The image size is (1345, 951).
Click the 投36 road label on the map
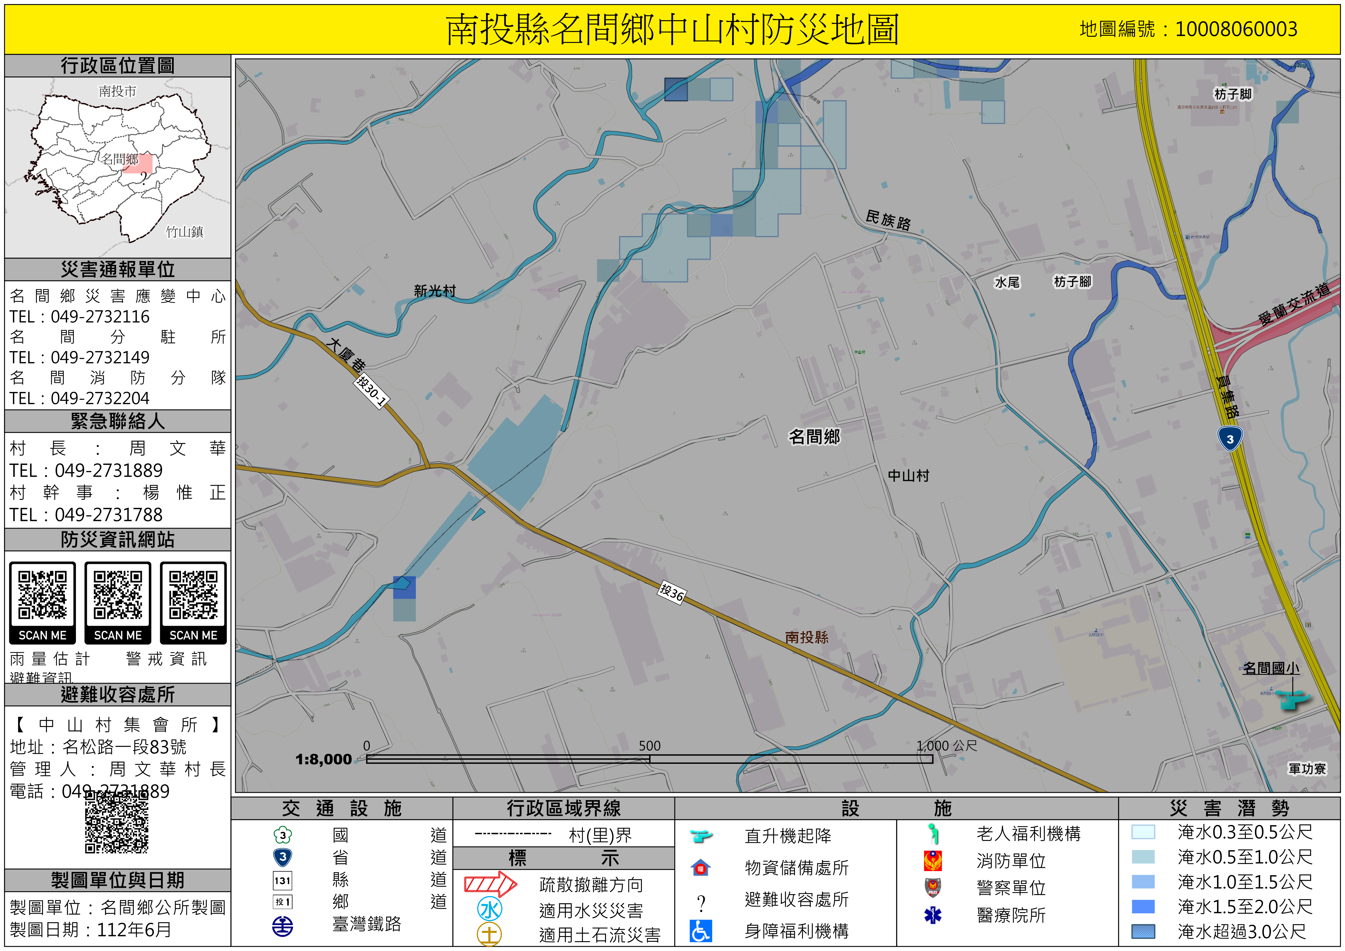click(671, 592)
